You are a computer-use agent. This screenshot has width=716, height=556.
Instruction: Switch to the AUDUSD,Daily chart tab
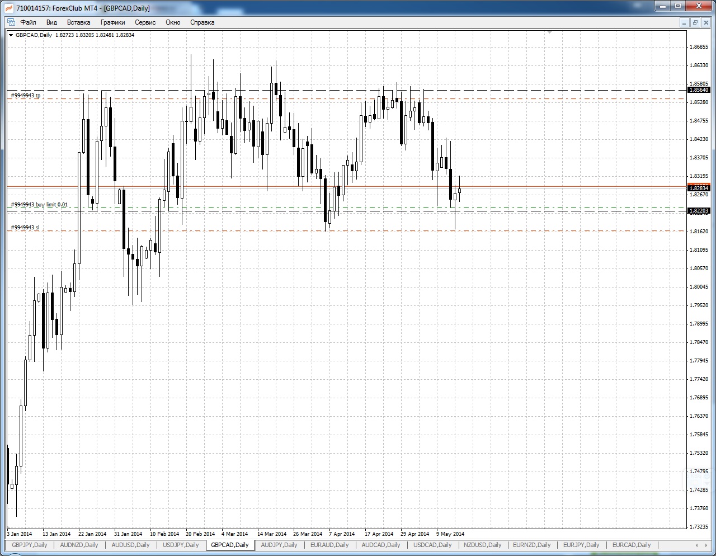(x=130, y=545)
